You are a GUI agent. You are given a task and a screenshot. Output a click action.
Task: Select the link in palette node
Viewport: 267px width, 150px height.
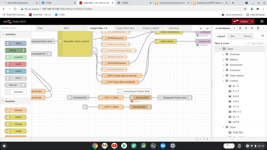click(x=16, y=78)
